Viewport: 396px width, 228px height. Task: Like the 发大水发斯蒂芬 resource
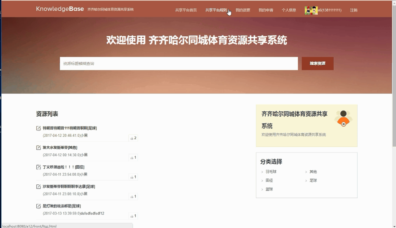[x=133, y=157]
